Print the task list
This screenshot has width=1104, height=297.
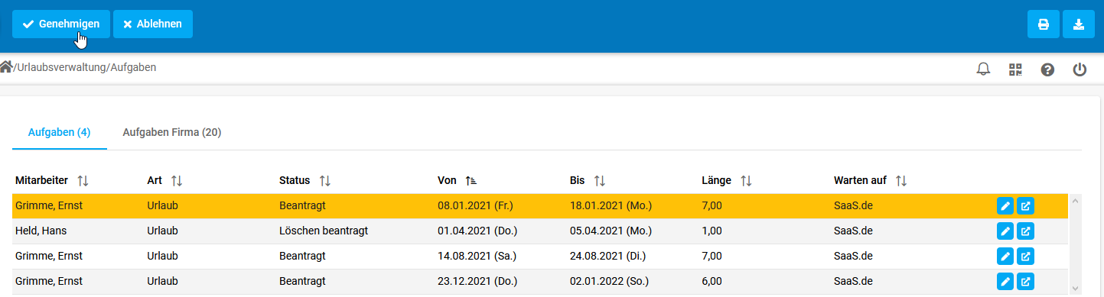1044,24
